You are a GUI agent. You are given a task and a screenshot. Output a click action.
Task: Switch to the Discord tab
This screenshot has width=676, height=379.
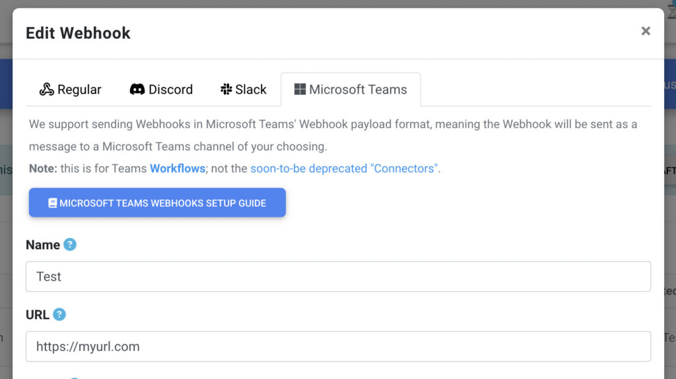click(x=161, y=90)
